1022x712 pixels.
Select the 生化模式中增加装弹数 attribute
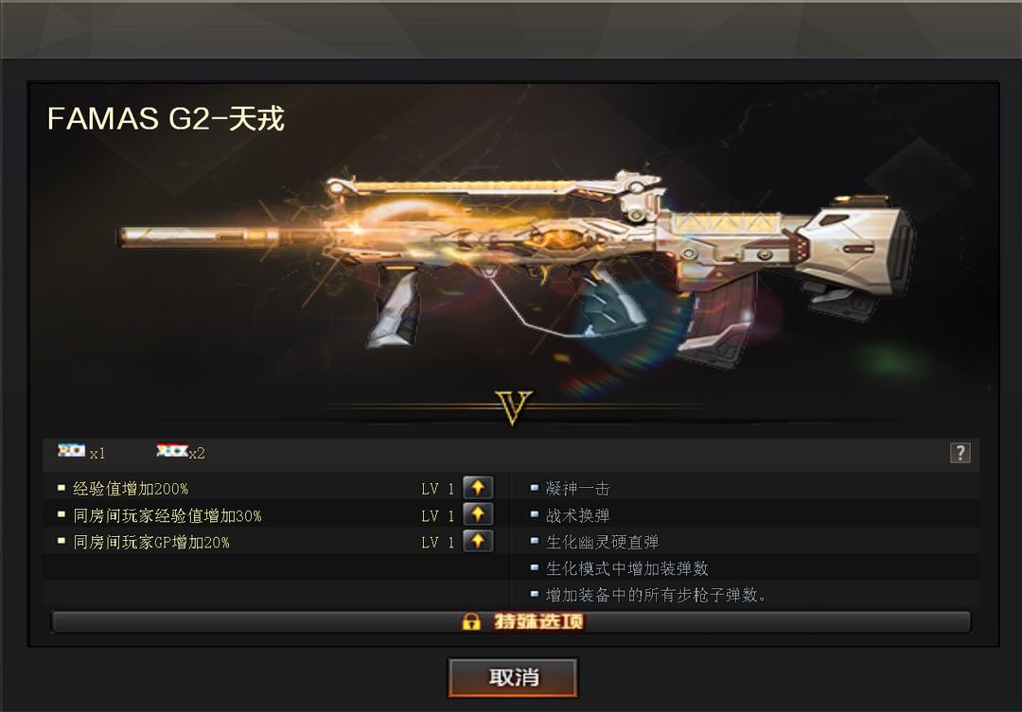point(627,568)
